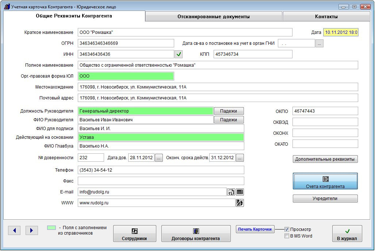Click the green legend color box
This screenshot has width=375, height=251.
51,228
